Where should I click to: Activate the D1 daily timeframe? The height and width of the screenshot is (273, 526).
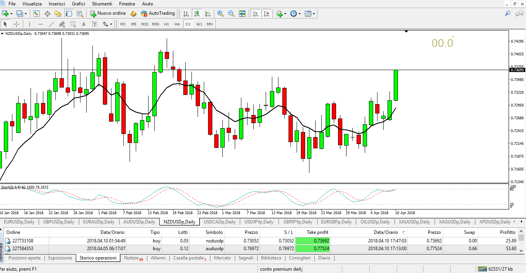click(x=188, y=24)
